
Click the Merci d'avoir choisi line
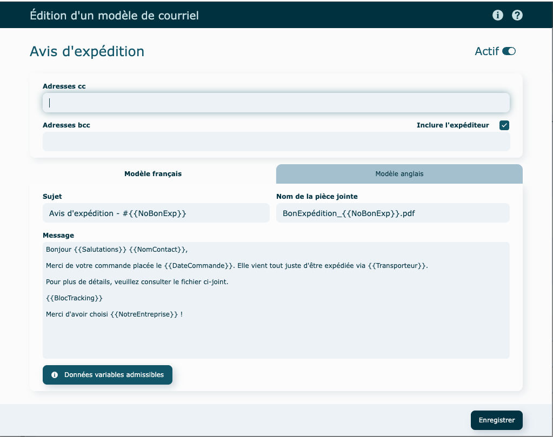[114, 314]
